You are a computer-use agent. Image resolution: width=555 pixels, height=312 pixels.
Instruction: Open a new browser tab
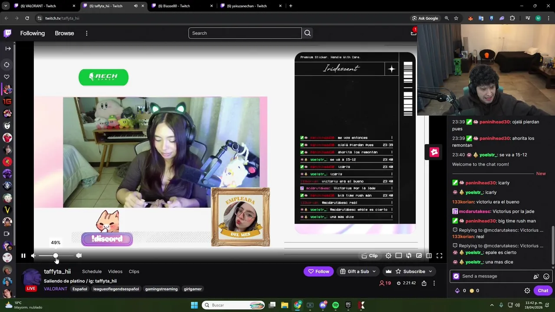(x=291, y=6)
